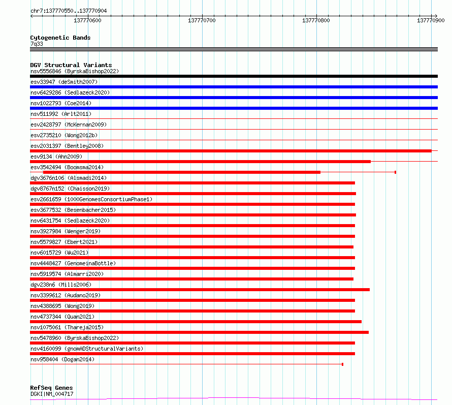
Task: Select the nsv1022793 (Coe2014) label
Action: pyautogui.click(x=61, y=103)
